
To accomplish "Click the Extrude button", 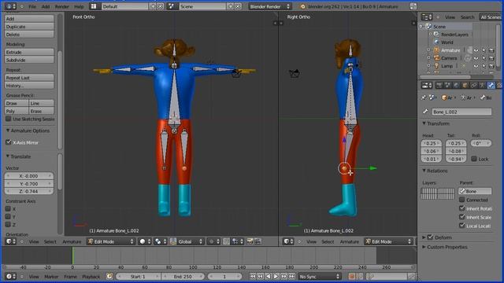I will pyautogui.click(x=29, y=52).
